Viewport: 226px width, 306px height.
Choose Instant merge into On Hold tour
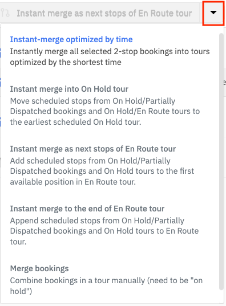pos(69,89)
